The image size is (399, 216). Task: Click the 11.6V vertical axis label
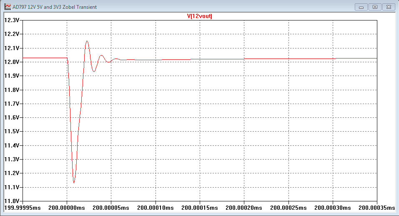12,117
